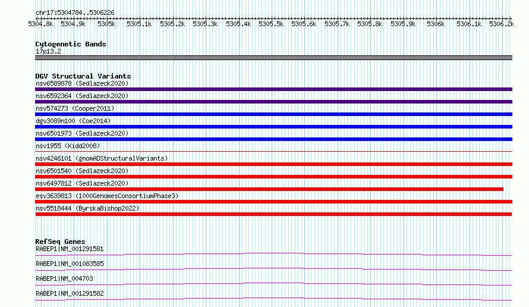529x307 pixels.
Task: Click the red bar under nsv4246101
Action: [273, 164]
